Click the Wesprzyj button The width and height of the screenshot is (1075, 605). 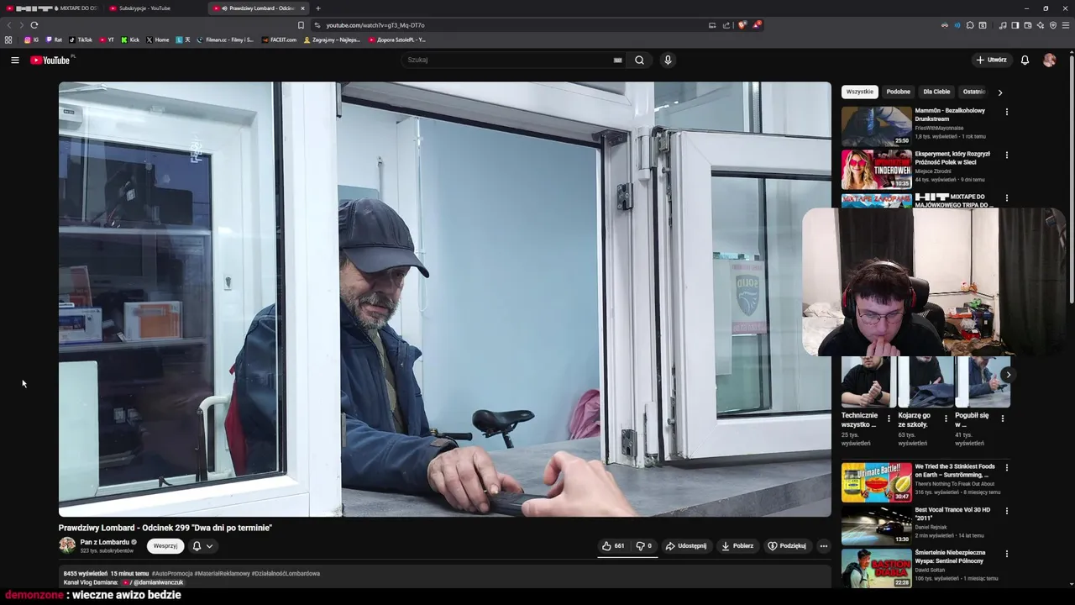[x=165, y=546]
